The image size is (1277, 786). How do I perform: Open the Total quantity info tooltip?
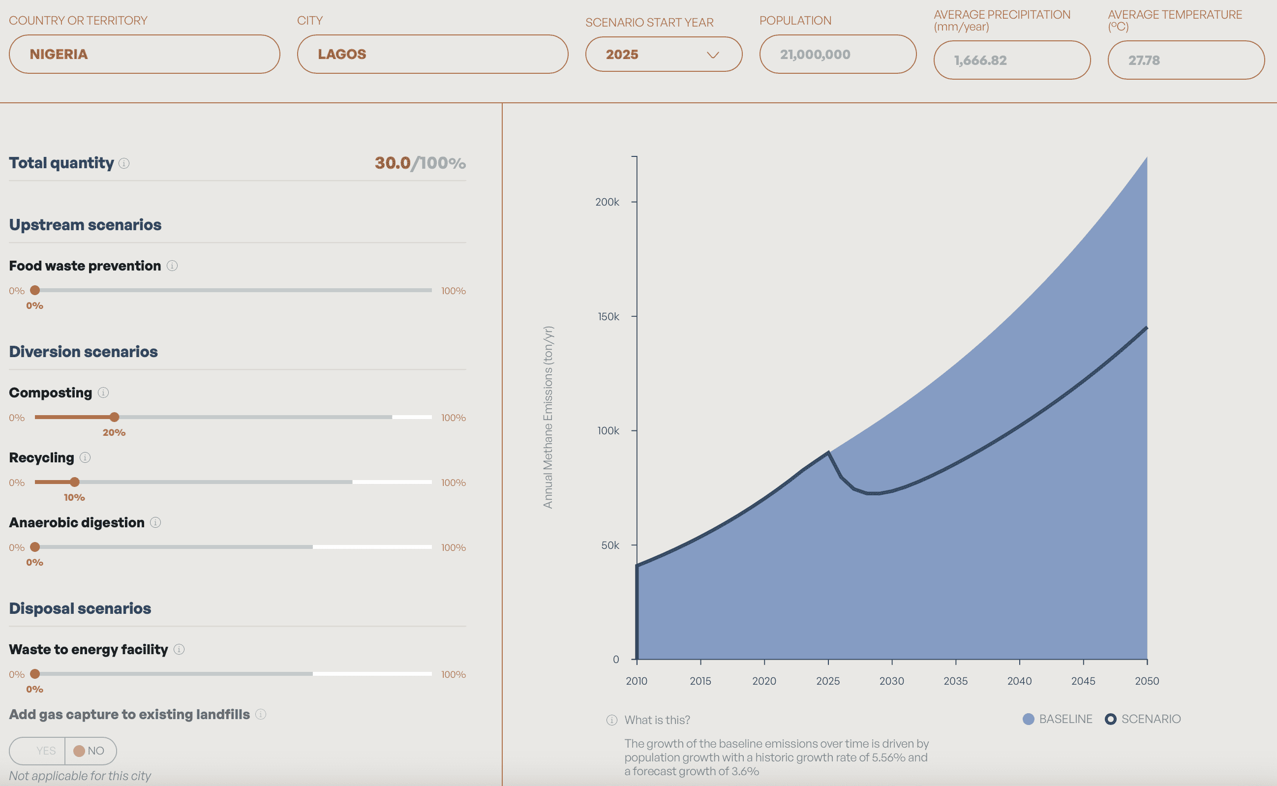tap(124, 163)
